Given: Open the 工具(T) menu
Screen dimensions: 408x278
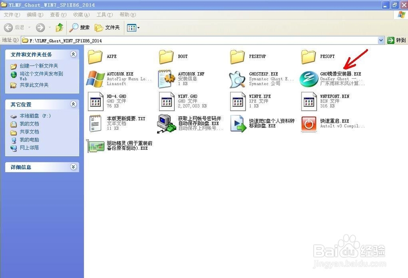Looking at the screenshot, I should tap(104, 15).
